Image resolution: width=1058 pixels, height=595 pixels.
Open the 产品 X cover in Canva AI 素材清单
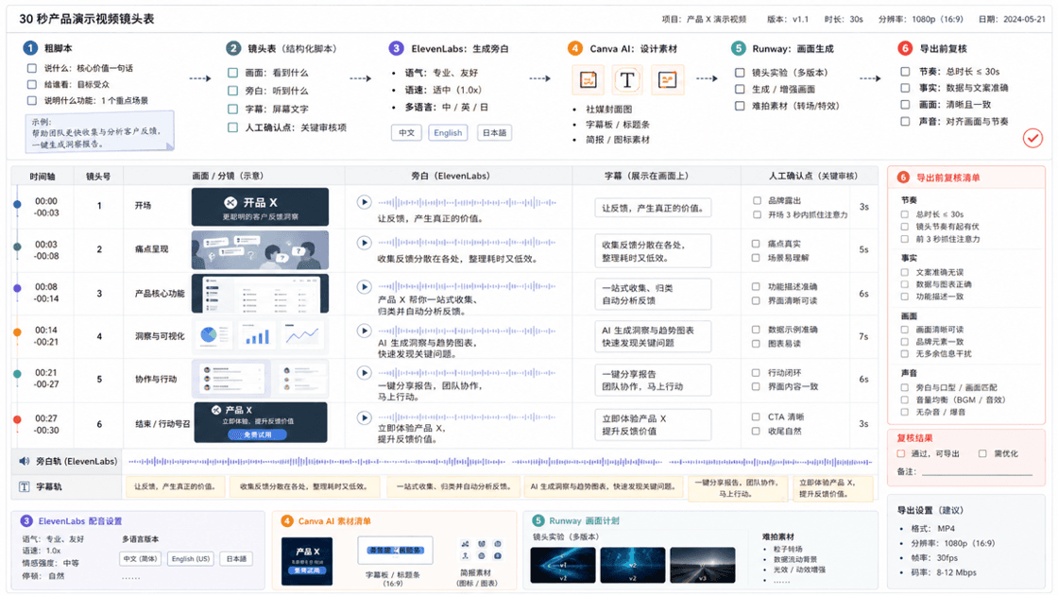[x=307, y=561]
